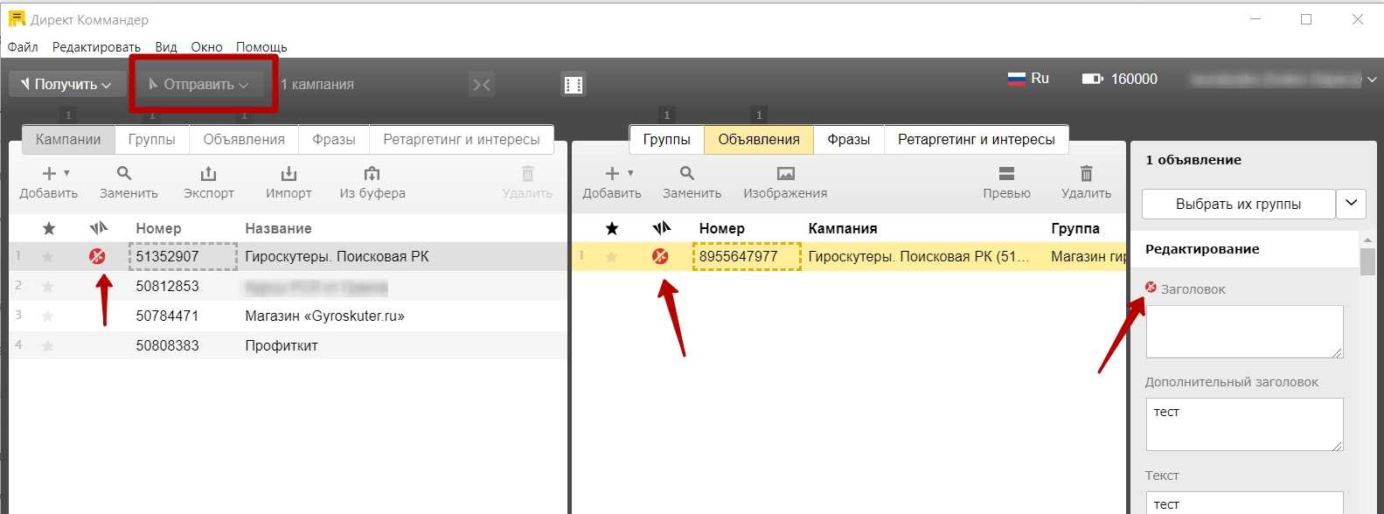
Task: Open the Редактировать menu
Action: [x=96, y=47]
